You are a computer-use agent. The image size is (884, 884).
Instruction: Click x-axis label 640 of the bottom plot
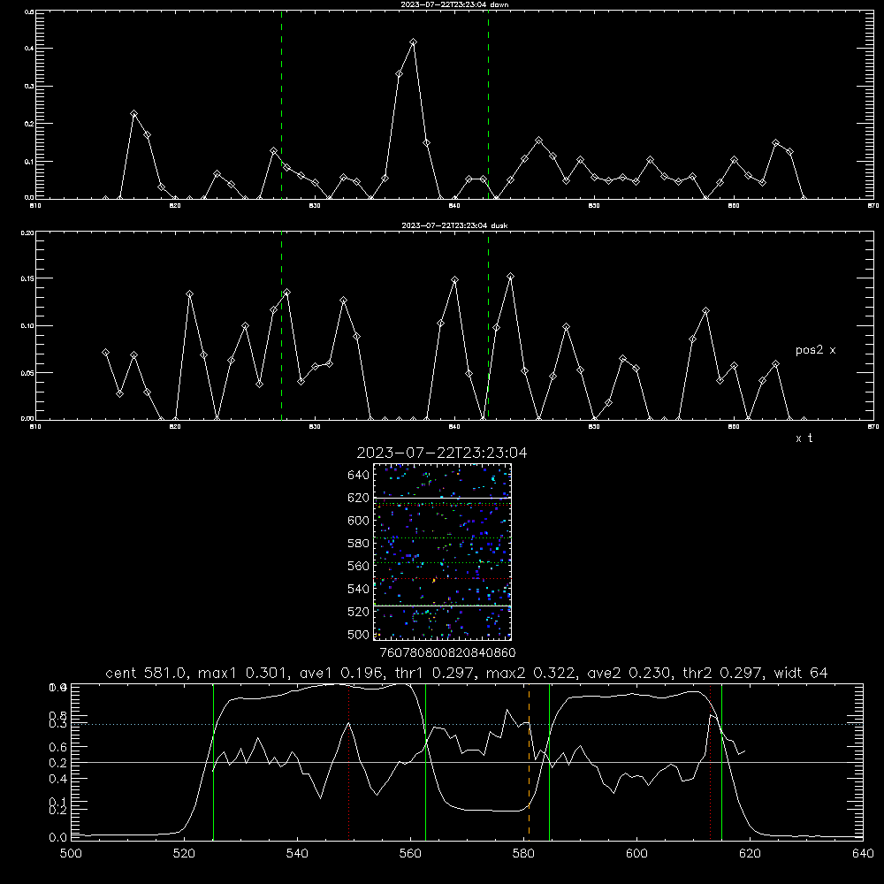(x=863, y=854)
